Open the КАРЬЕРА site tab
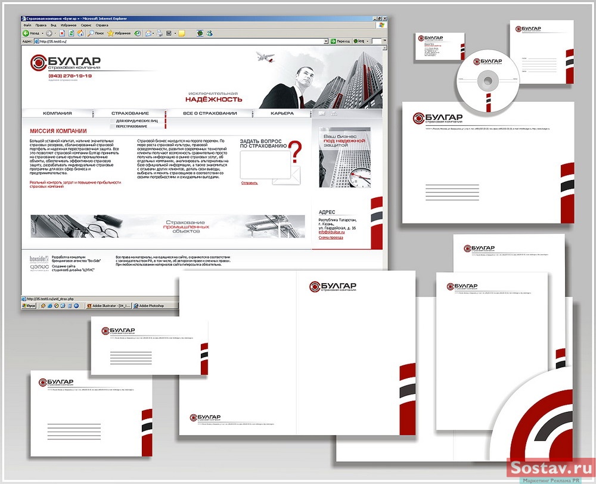Screen dimensions: 596x484 282,113
